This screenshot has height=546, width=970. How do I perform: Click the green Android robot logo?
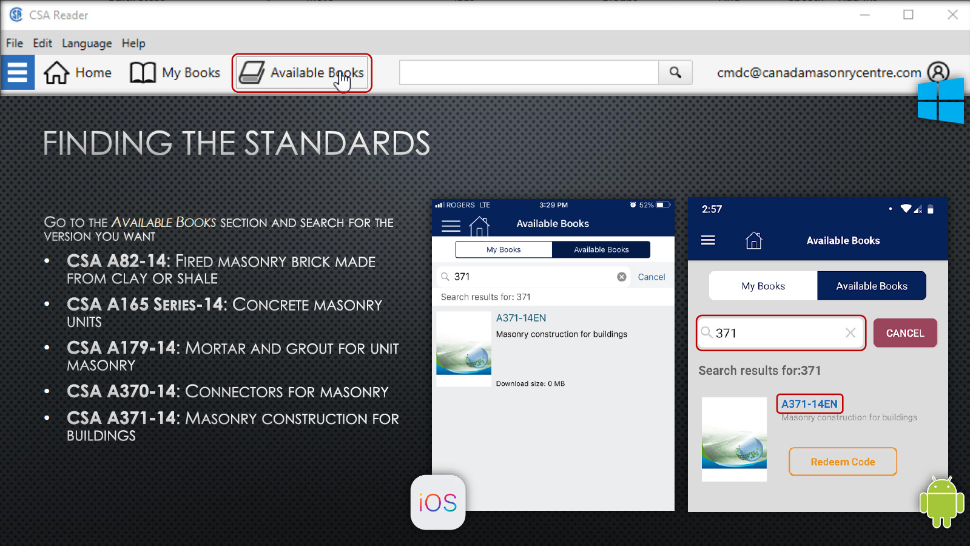click(941, 502)
